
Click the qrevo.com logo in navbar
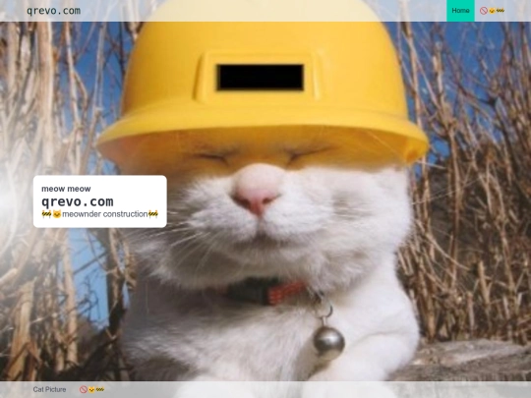[53, 11]
